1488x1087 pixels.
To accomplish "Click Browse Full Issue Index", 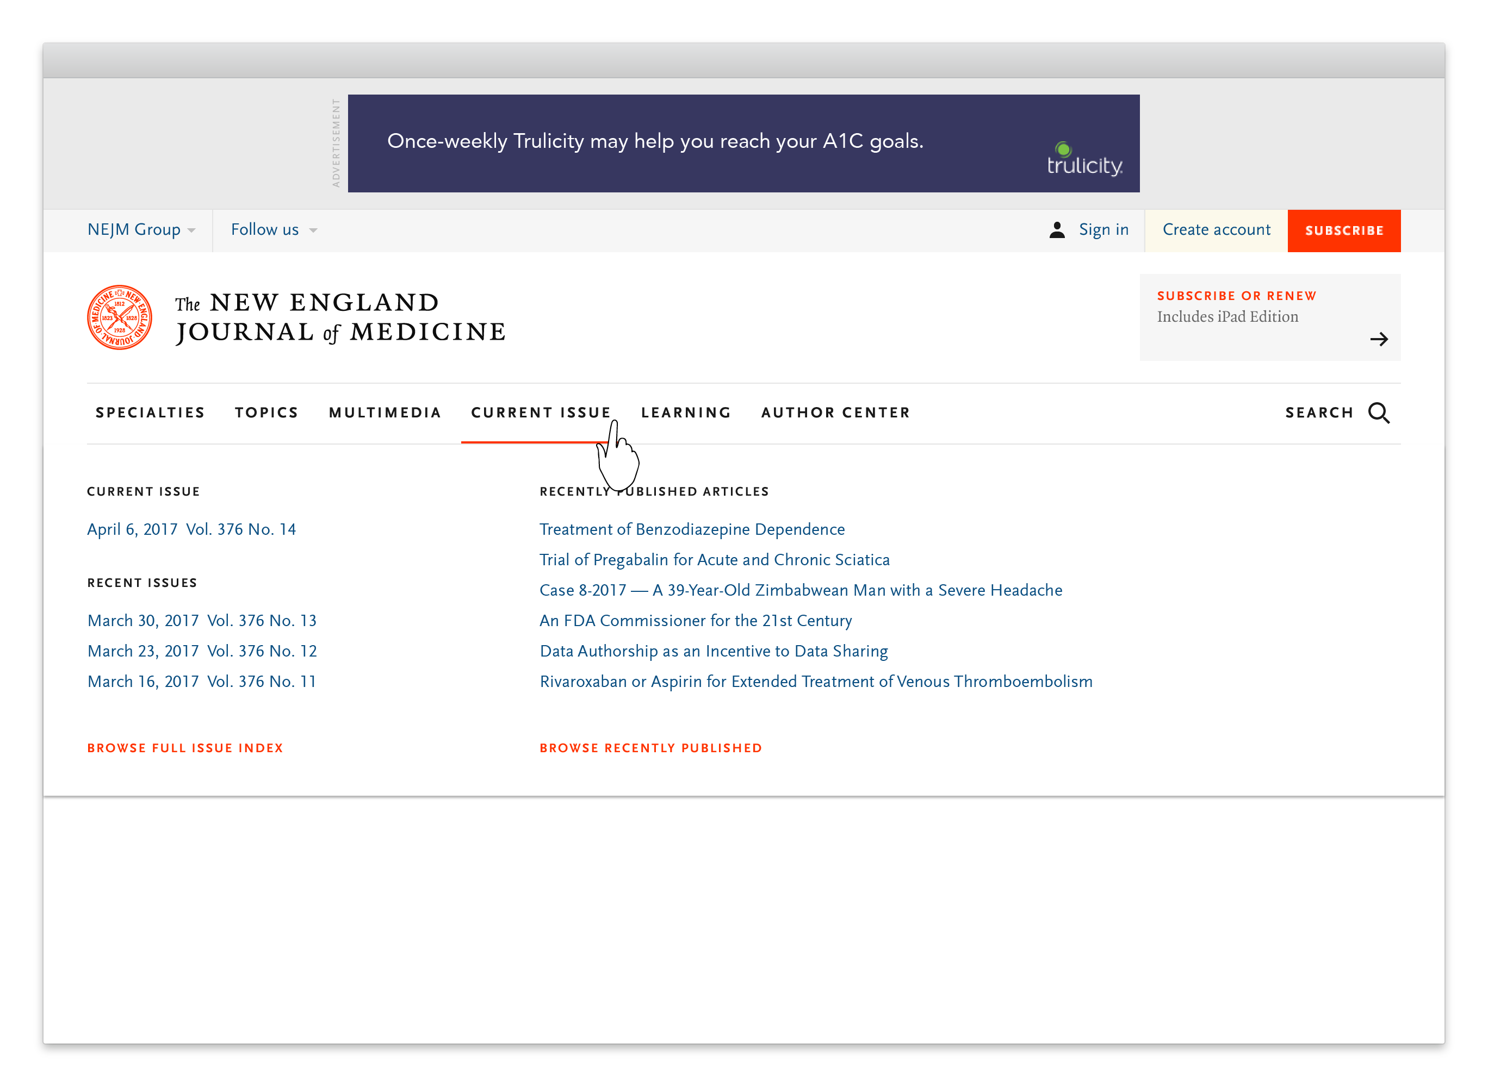I will pyautogui.click(x=185, y=748).
